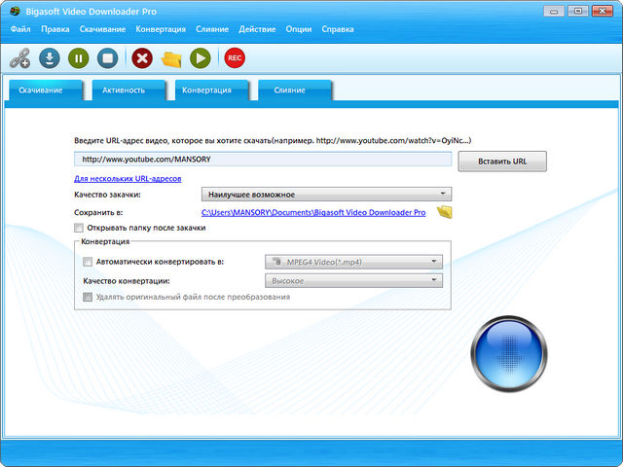Click the paste URL link icon in toolbar
Viewport: 623px width, 467px height.
19,58
